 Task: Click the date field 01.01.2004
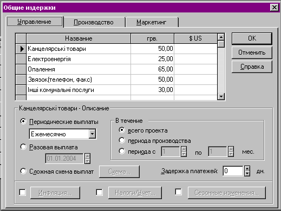64,159
